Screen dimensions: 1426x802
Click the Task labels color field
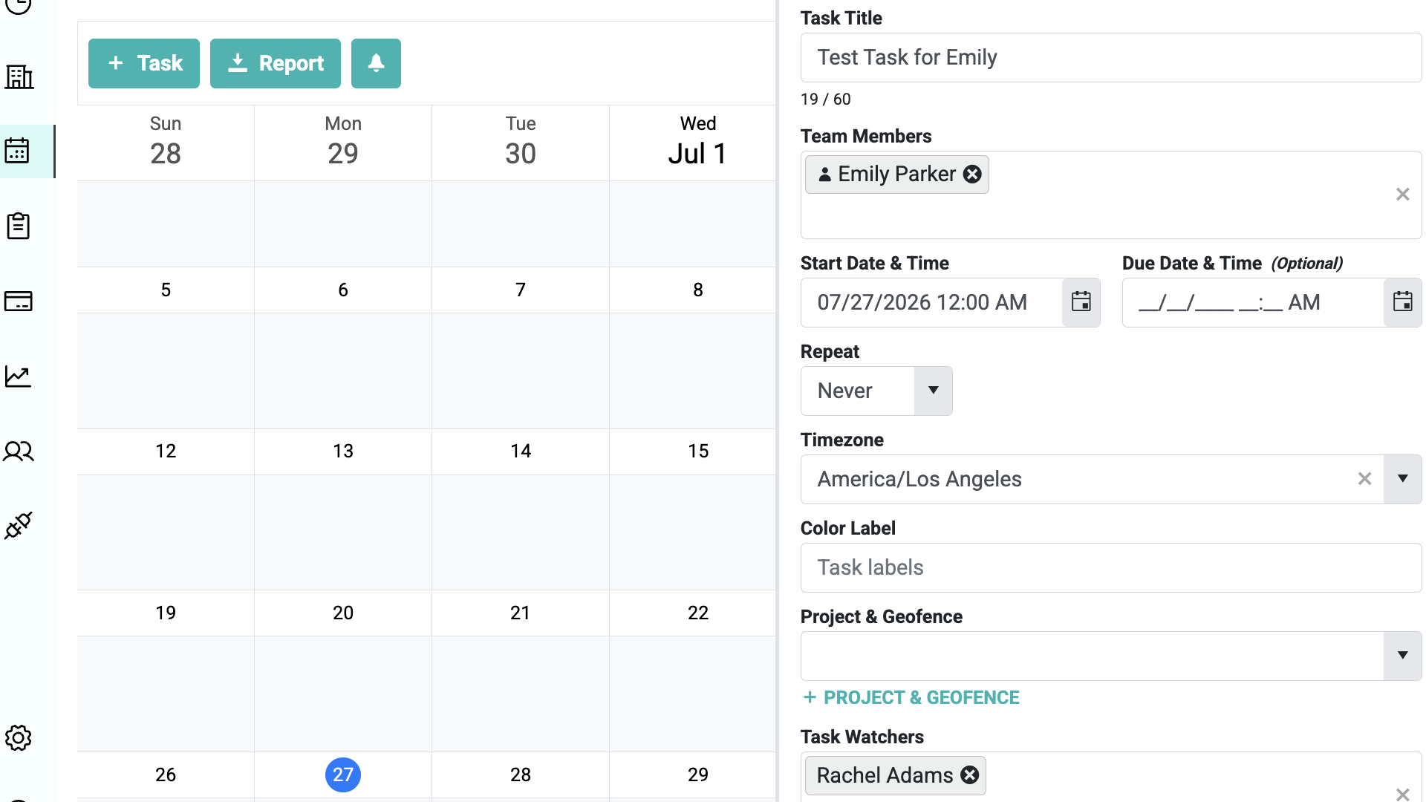pyautogui.click(x=1110, y=567)
